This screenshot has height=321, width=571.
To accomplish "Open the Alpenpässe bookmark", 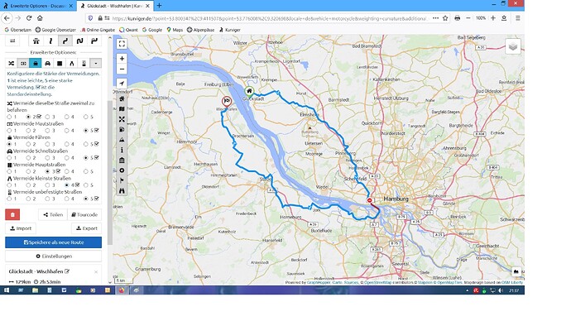I will 200,30.
